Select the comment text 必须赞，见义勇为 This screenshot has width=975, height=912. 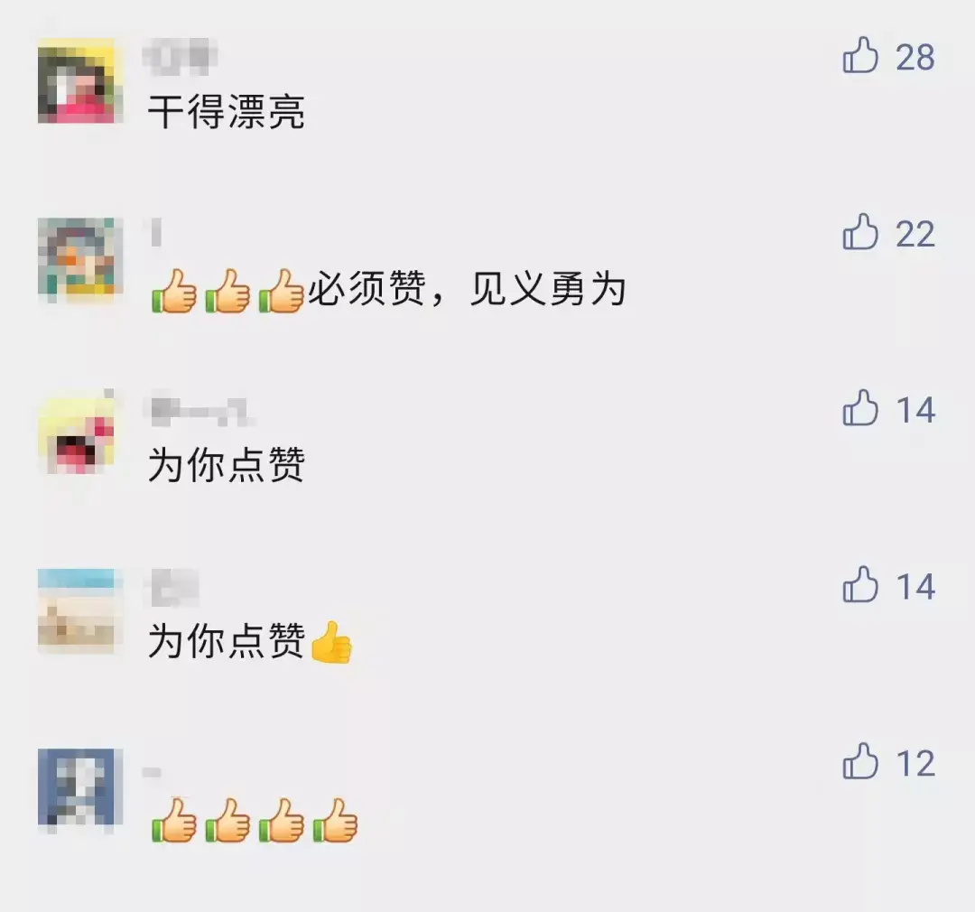(x=467, y=289)
